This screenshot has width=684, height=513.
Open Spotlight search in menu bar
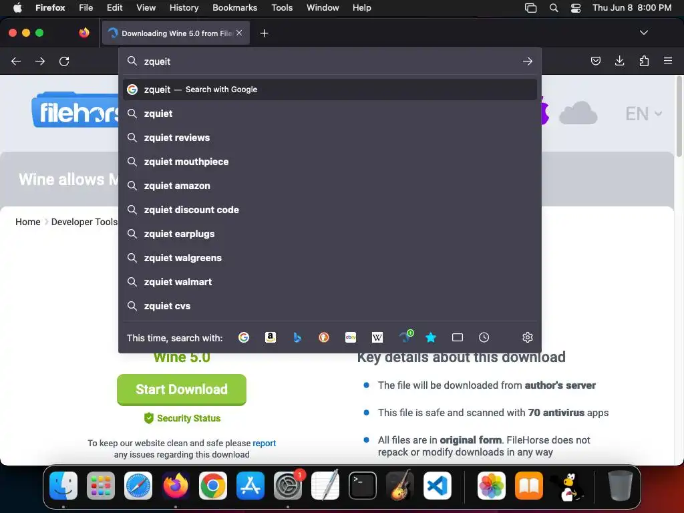point(554,8)
